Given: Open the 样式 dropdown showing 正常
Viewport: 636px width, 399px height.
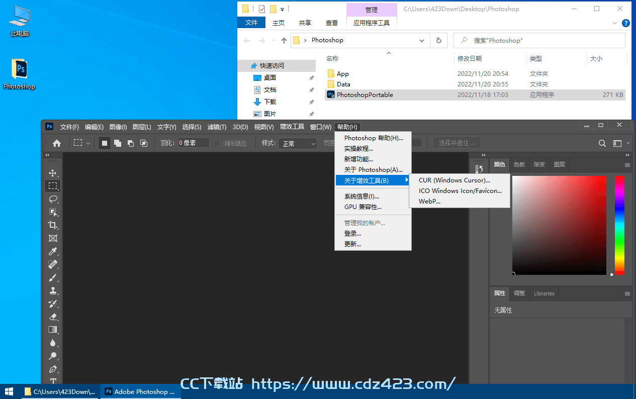Looking at the screenshot, I should 298,143.
